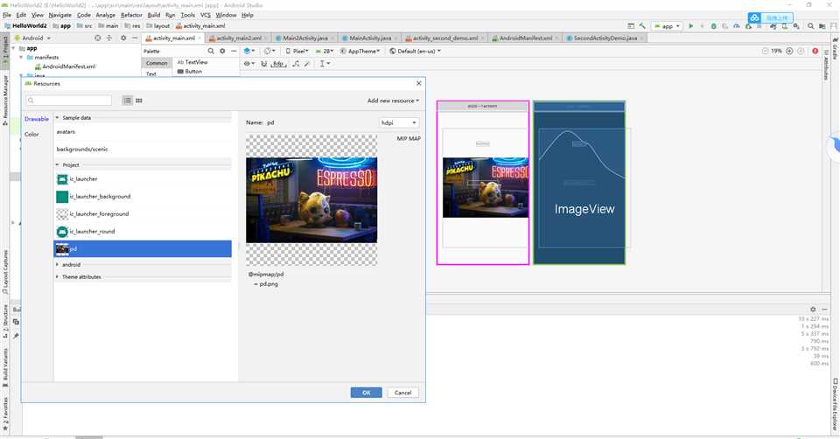840x439 pixels.
Task: Open the Navigate menu
Action: pyautogui.click(x=59, y=15)
